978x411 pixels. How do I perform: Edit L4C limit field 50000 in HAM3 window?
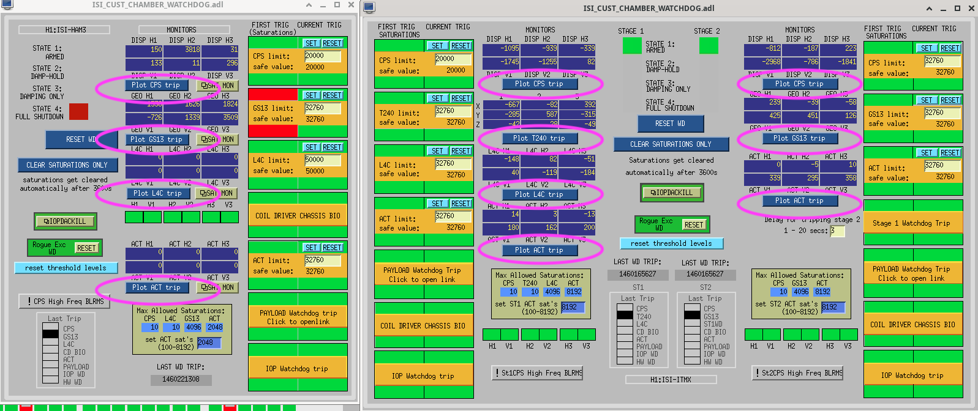click(x=323, y=160)
